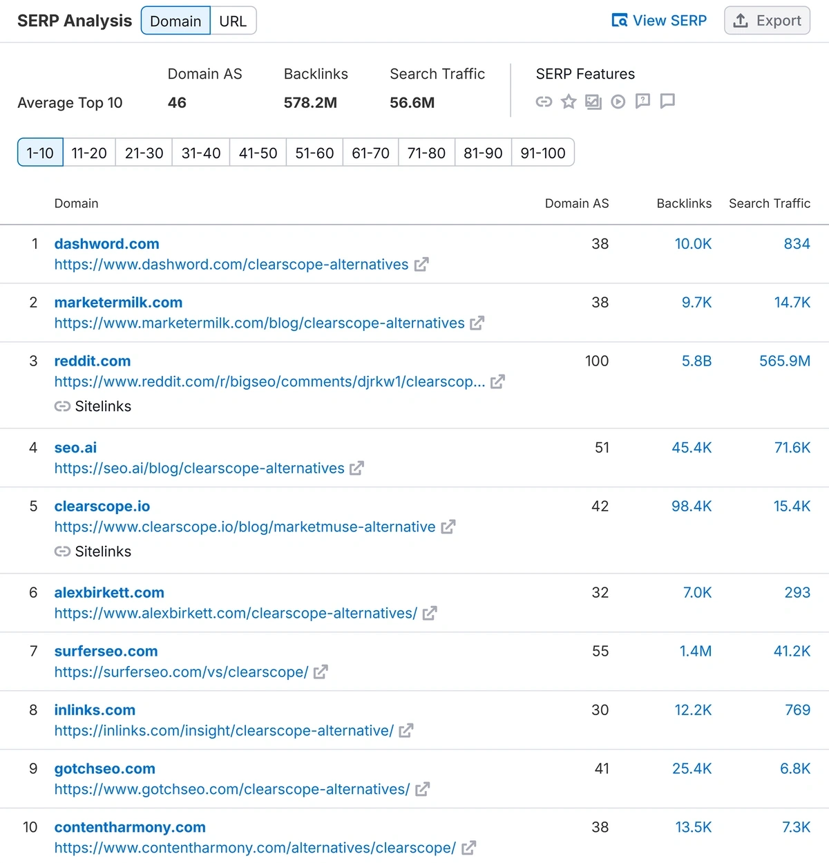The width and height of the screenshot is (829, 863).
Task: Open external link icon for marketermilk.com URL
Action: click(477, 323)
